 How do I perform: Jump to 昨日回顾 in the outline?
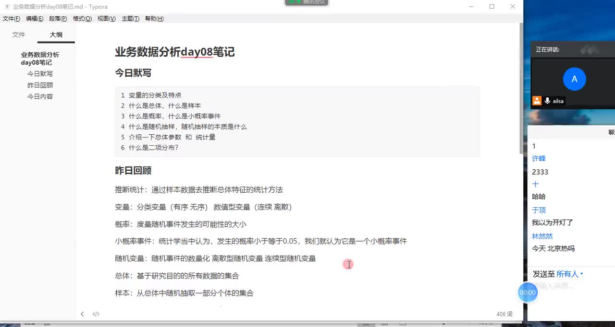pyautogui.click(x=40, y=85)
